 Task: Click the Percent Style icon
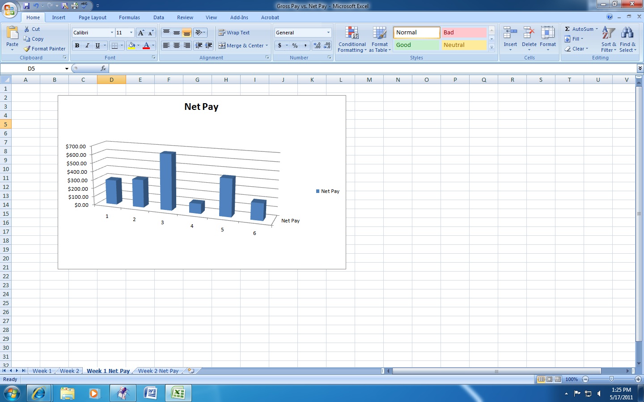[295, 46]
